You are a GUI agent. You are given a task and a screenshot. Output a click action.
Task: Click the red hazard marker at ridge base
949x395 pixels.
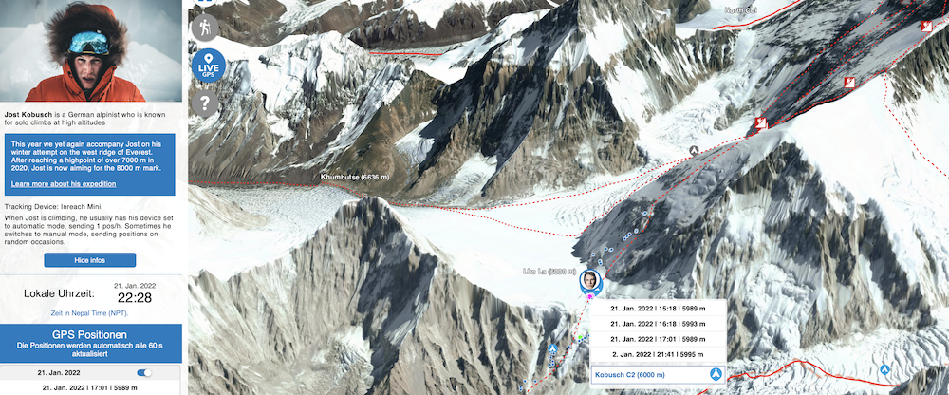click(761, 123)
